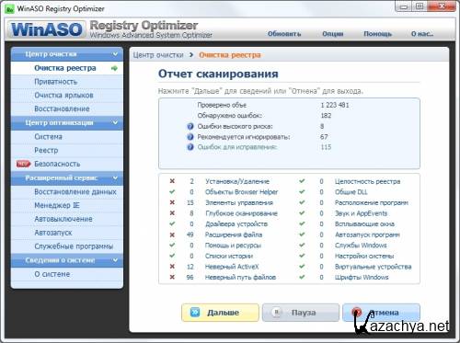Click the red X icon for Глубокое сканирование

[172, 213]
